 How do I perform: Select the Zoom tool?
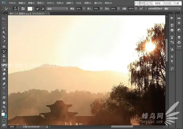[4, 107]
